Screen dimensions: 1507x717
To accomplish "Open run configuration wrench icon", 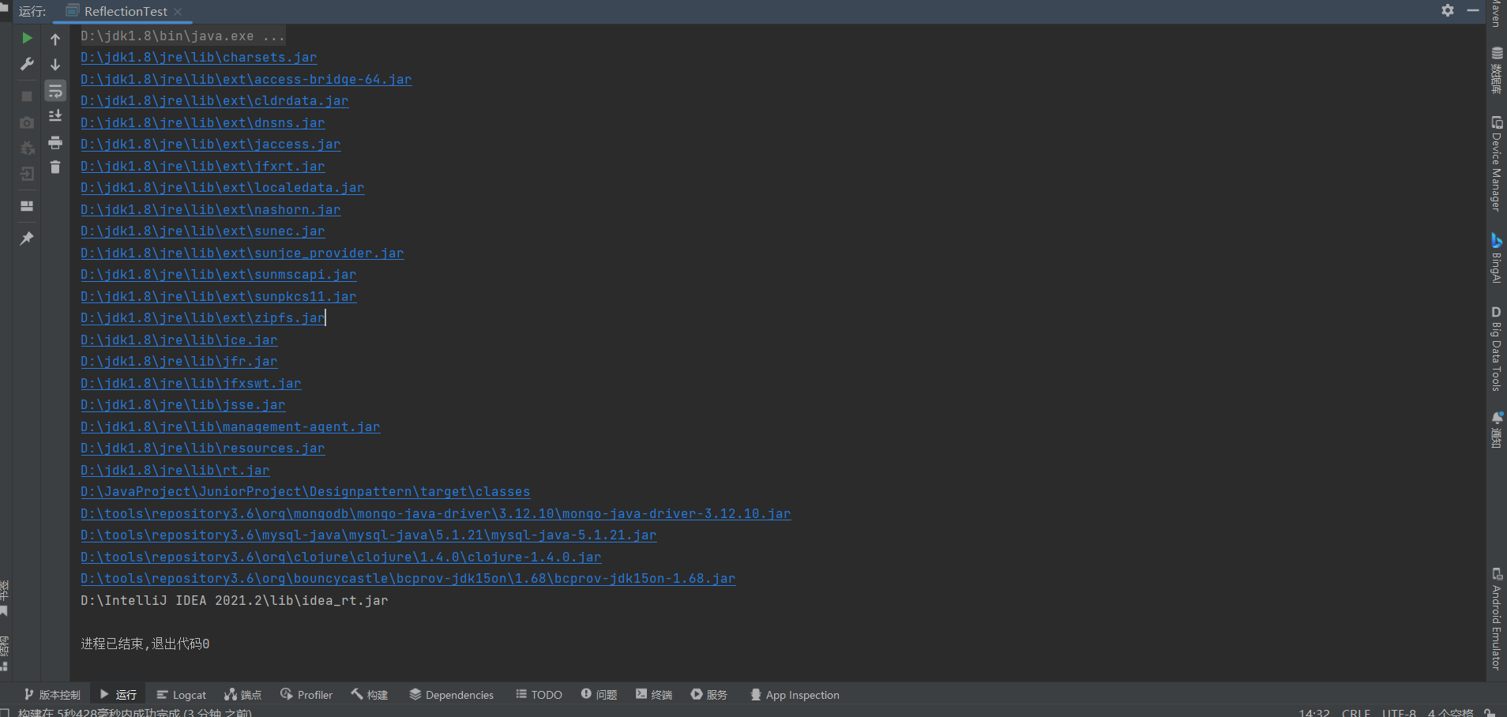I will tap(27, 64).
